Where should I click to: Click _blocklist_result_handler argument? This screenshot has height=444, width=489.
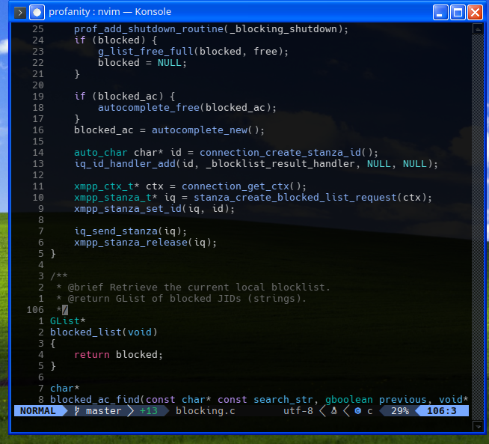pos(280,164)
